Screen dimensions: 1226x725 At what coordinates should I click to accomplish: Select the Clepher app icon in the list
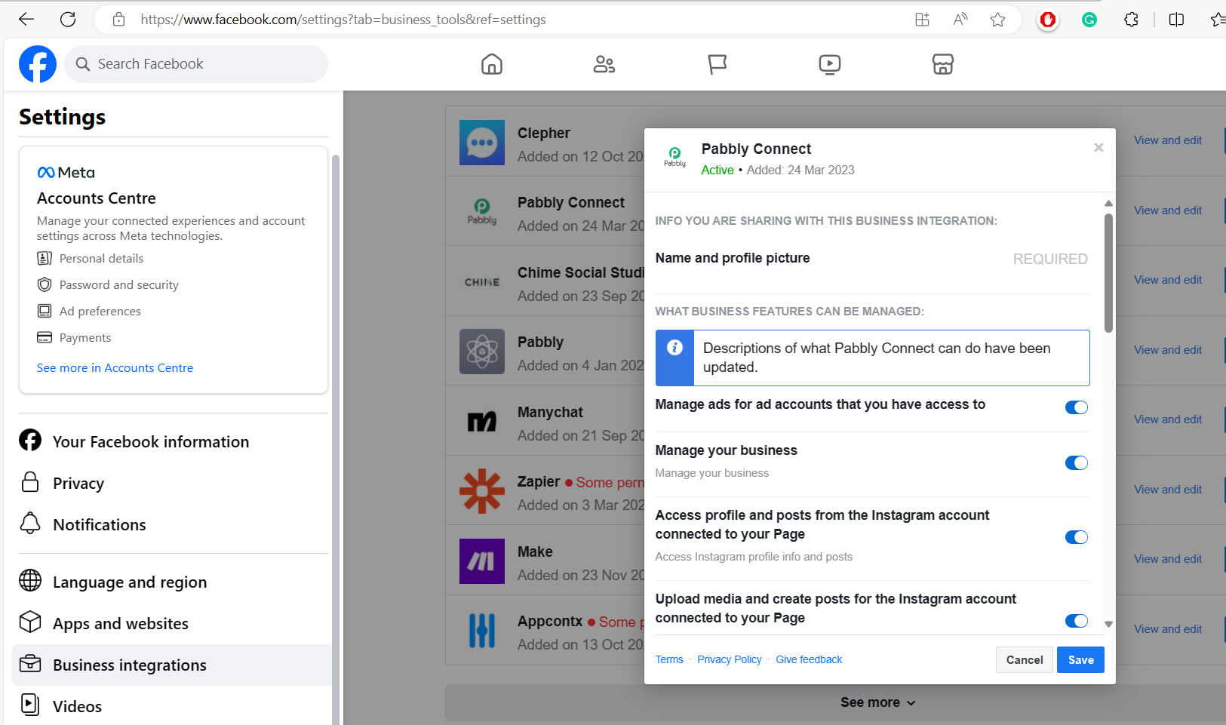tap(482, 143)
